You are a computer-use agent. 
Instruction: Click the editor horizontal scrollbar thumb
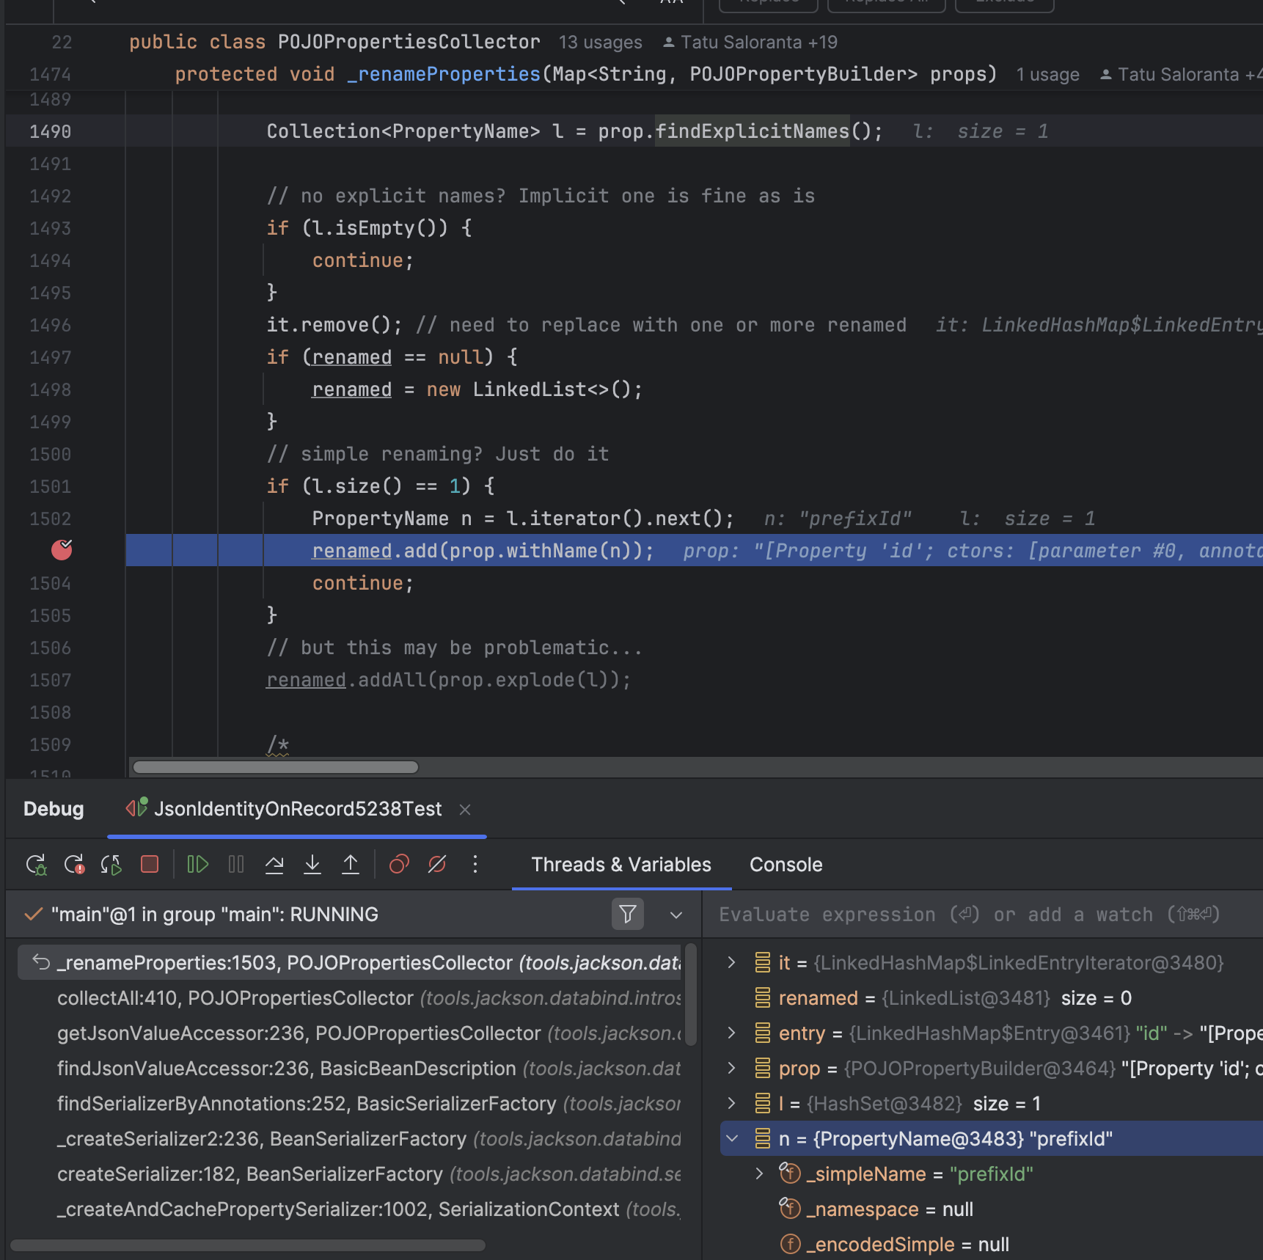coord(276,767)
